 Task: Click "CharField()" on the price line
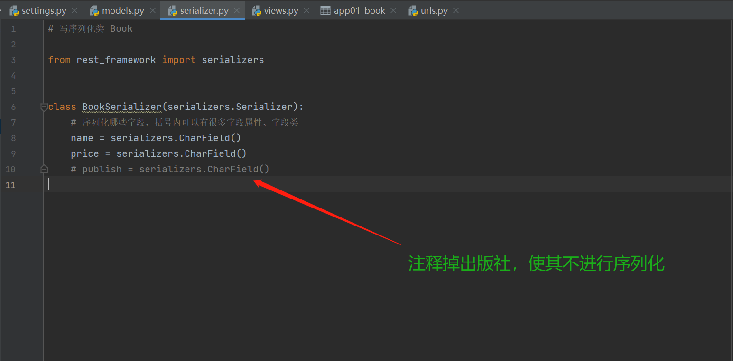pyautogui.click(x=216, y=153)
